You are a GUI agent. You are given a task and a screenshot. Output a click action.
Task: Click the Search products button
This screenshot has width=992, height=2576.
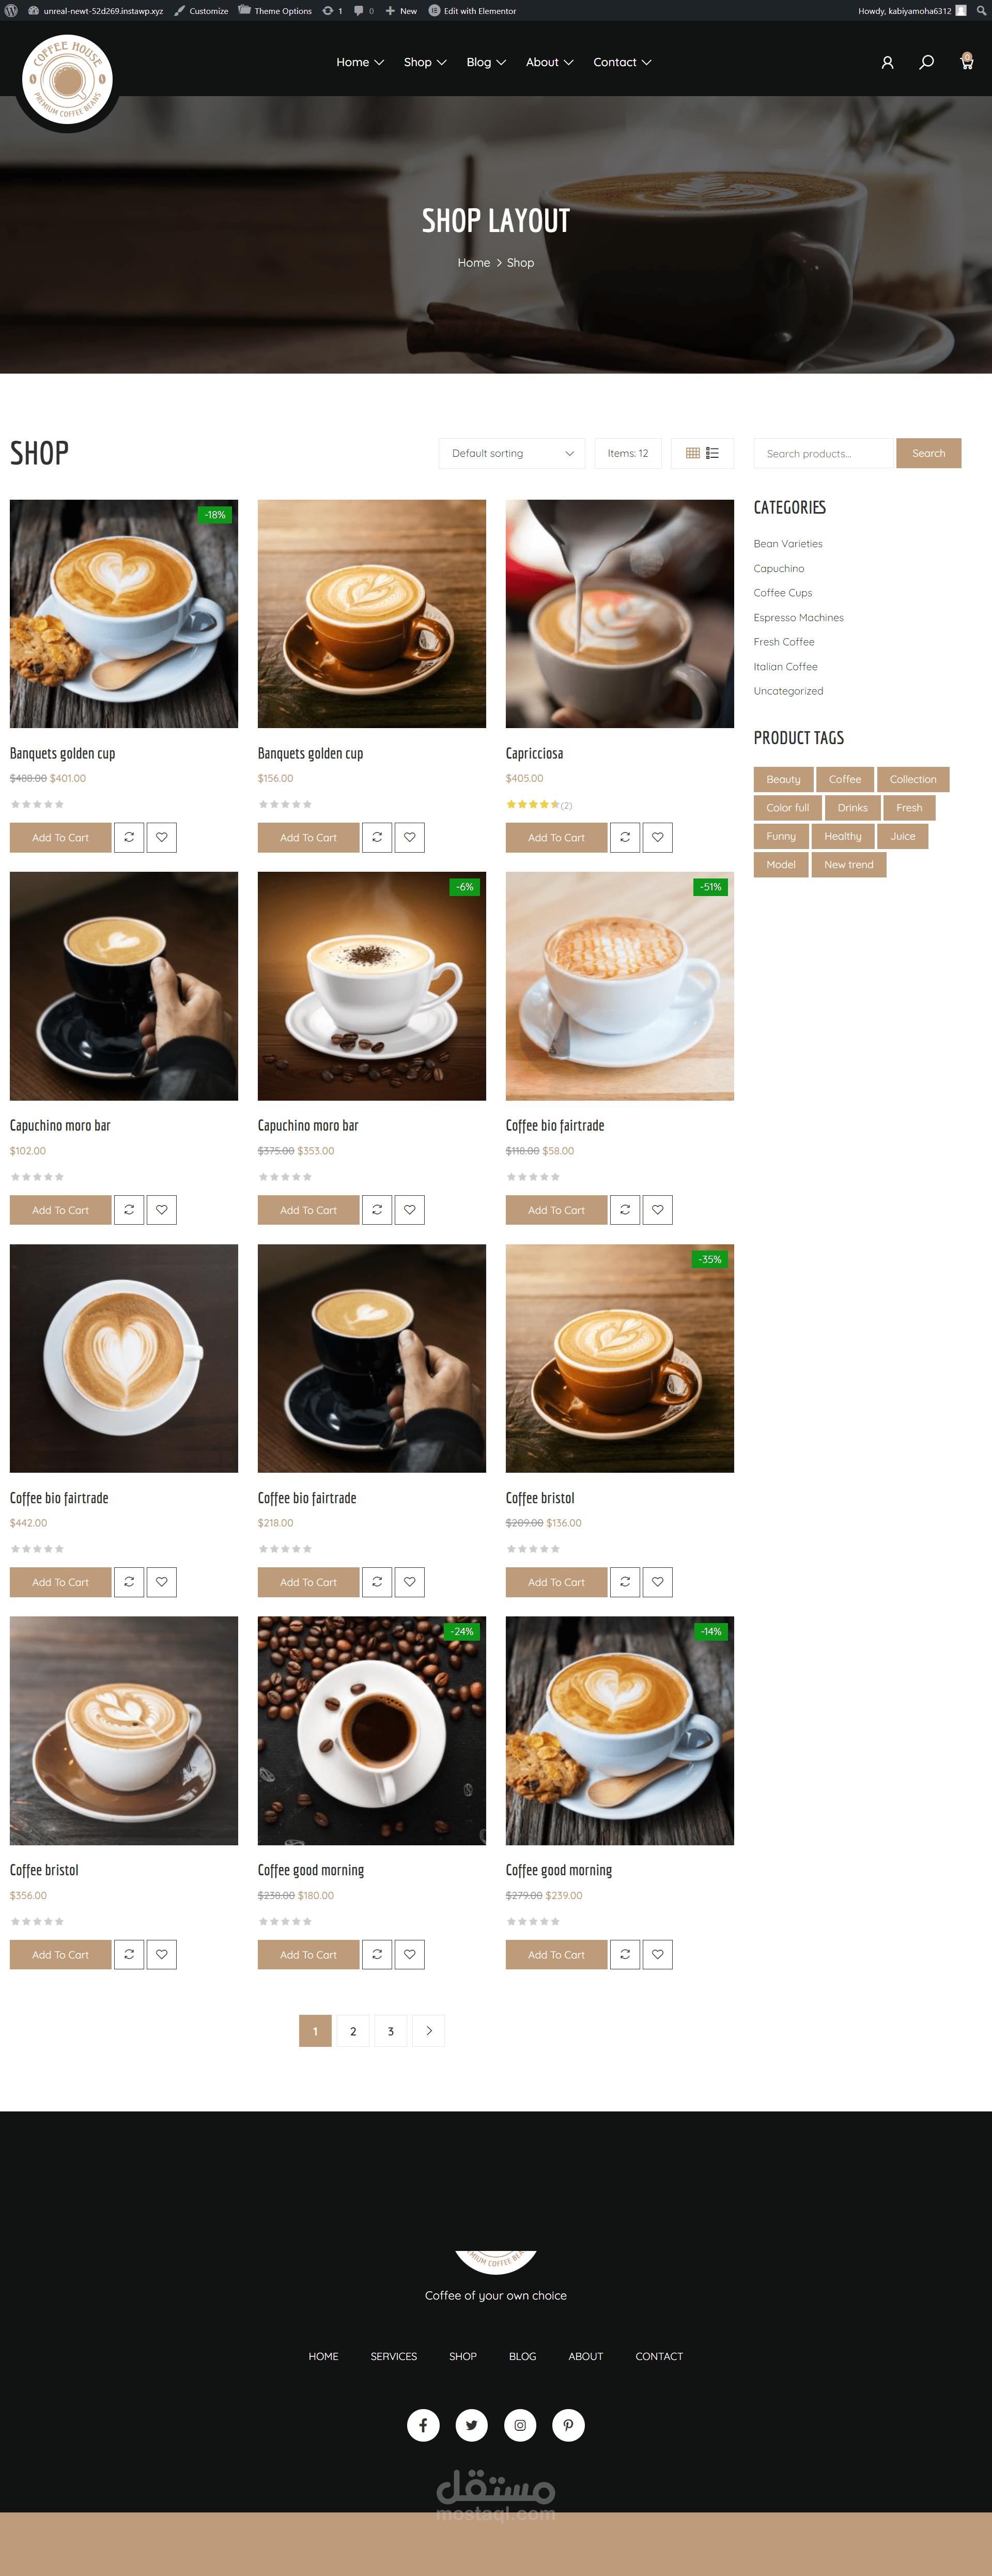[x=928, y=453]
